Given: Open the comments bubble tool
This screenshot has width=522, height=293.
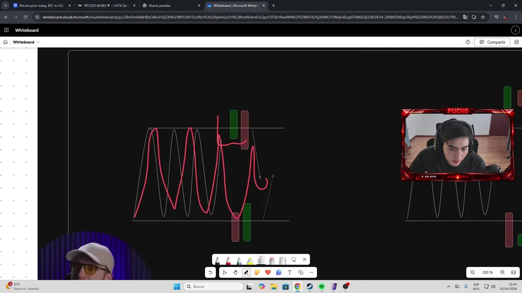Looking at the screenshot, I should pos(279,272).
